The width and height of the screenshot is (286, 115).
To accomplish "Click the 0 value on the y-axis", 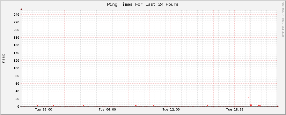I will (x=18, y=107).
